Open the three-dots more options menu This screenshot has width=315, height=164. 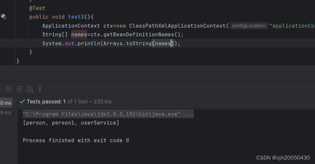click(x=40, y=89)
